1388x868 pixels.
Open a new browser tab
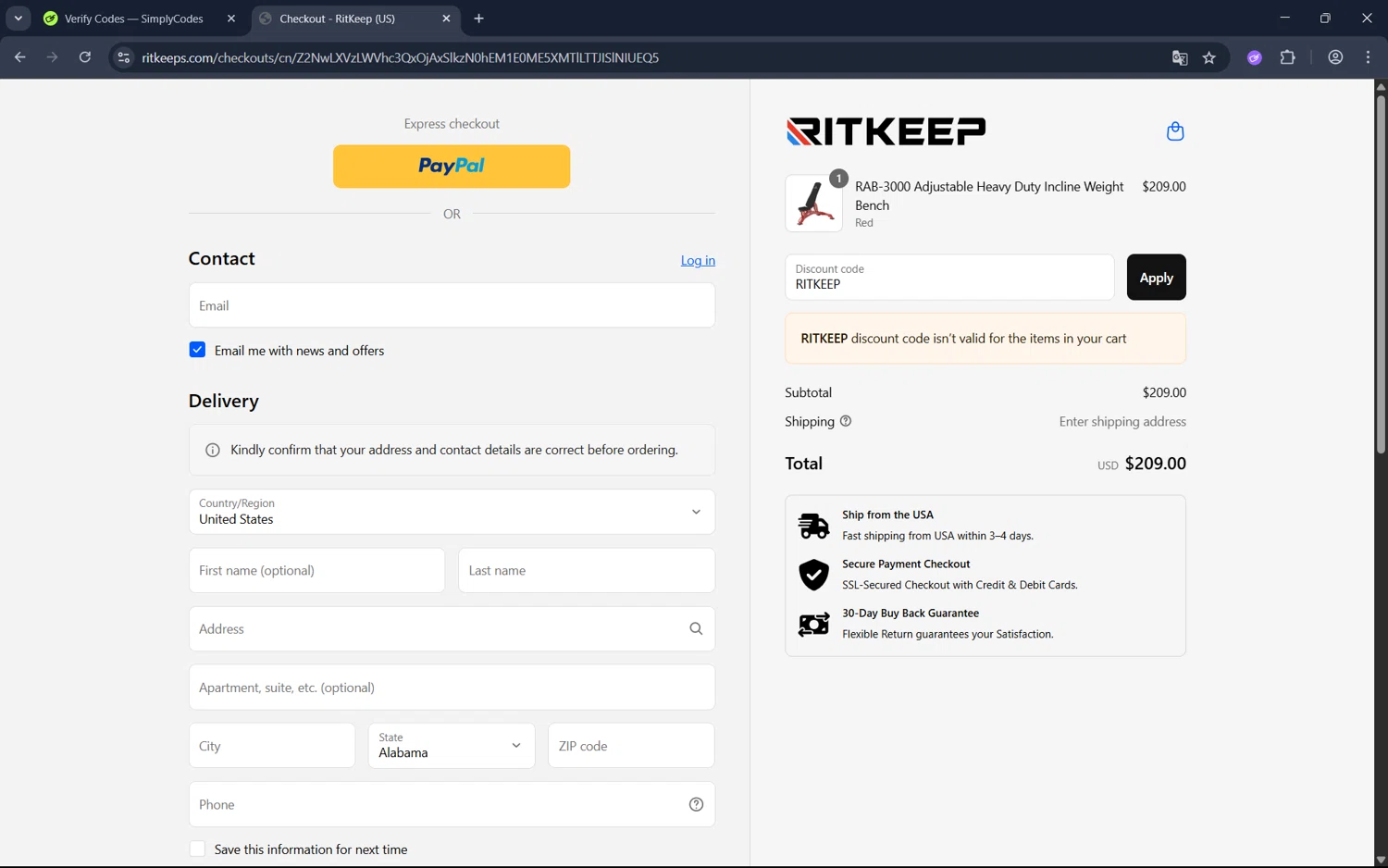click(x=478, y=19)
